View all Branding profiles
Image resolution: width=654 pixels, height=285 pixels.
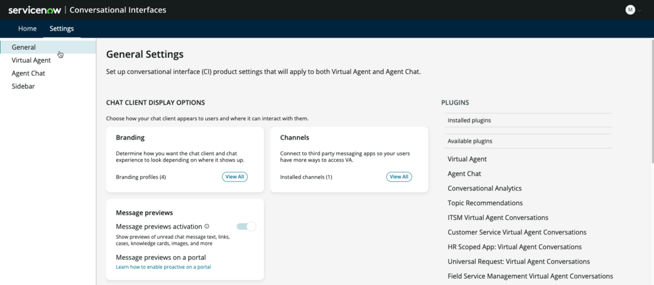tap(235, 177)
